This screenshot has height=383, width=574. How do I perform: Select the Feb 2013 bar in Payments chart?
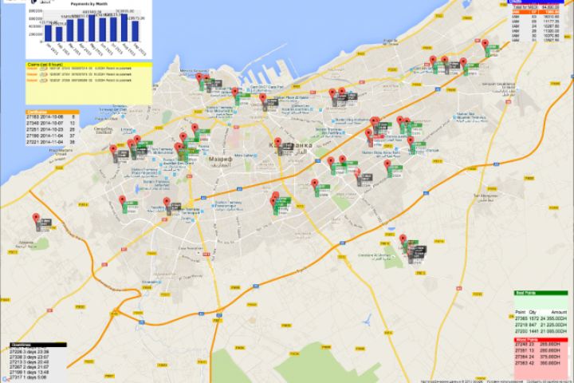pyautogui.click(x=59, y=34)
